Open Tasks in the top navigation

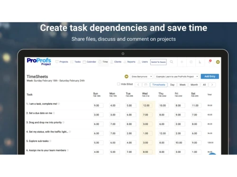75,62
